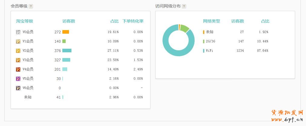
Task: Click help icon next to 访问网络分布
Action: [184, 6]
